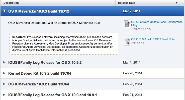Expand OS X Mavericks 10.9.2 Build 13C64

click(x=4, y=84)
